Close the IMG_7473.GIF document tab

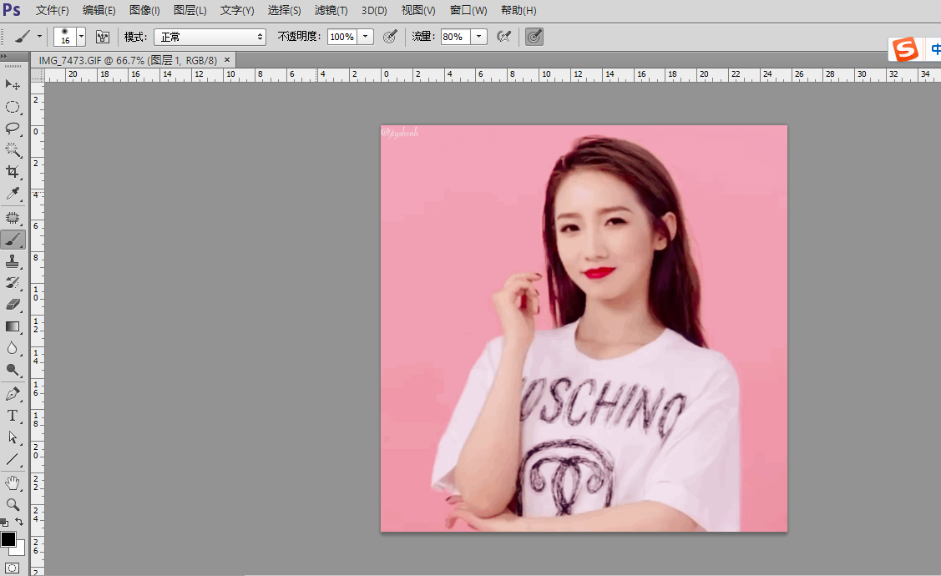(x=227, y=60)
